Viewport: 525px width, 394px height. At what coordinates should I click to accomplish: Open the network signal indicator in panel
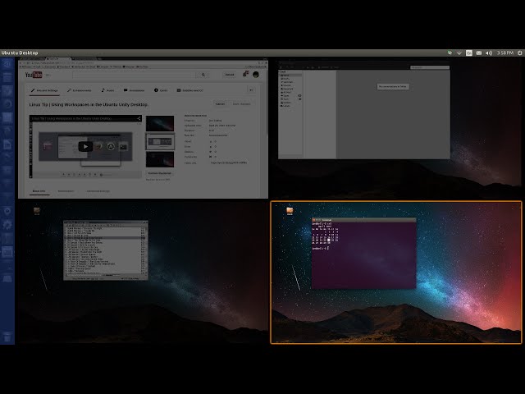[459, 53]
